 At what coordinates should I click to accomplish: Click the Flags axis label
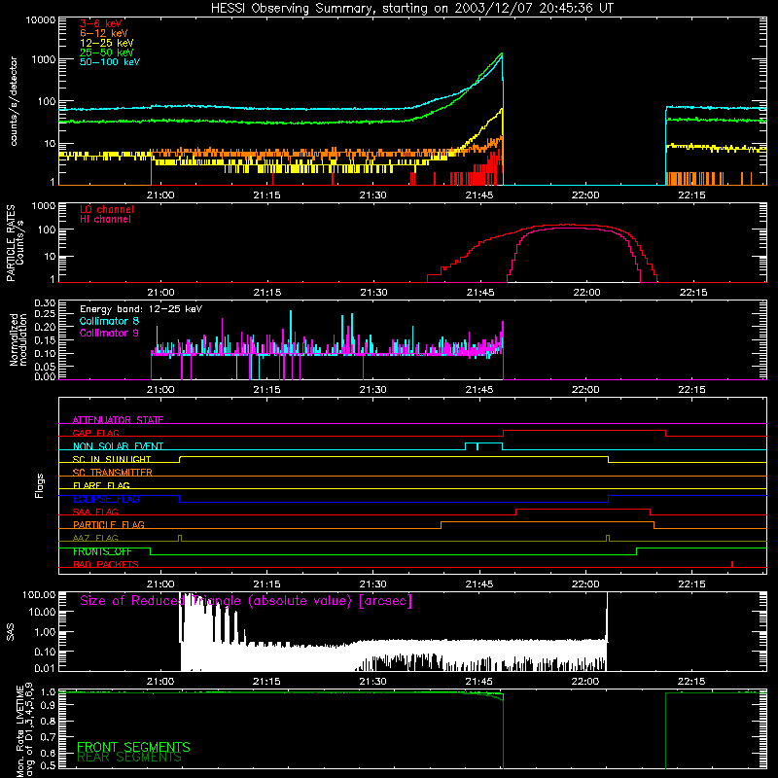pyautogui.click(x=40, y=485)
